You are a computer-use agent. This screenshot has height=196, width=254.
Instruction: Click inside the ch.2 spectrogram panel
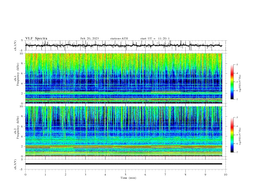click(x=123, y=131)
